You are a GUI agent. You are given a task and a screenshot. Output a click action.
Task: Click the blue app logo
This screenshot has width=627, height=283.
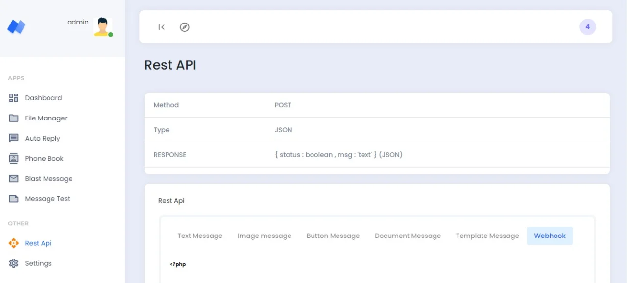click(x=16, y=26)
